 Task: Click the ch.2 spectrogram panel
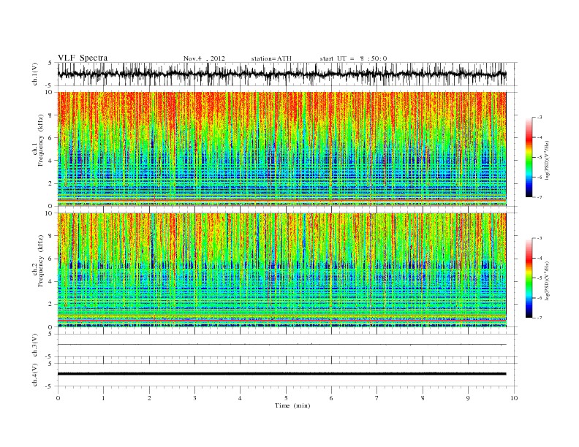281,270
